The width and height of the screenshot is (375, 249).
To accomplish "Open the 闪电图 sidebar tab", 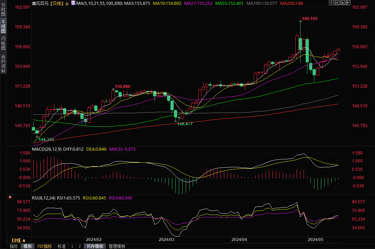I will pos(3,43).
